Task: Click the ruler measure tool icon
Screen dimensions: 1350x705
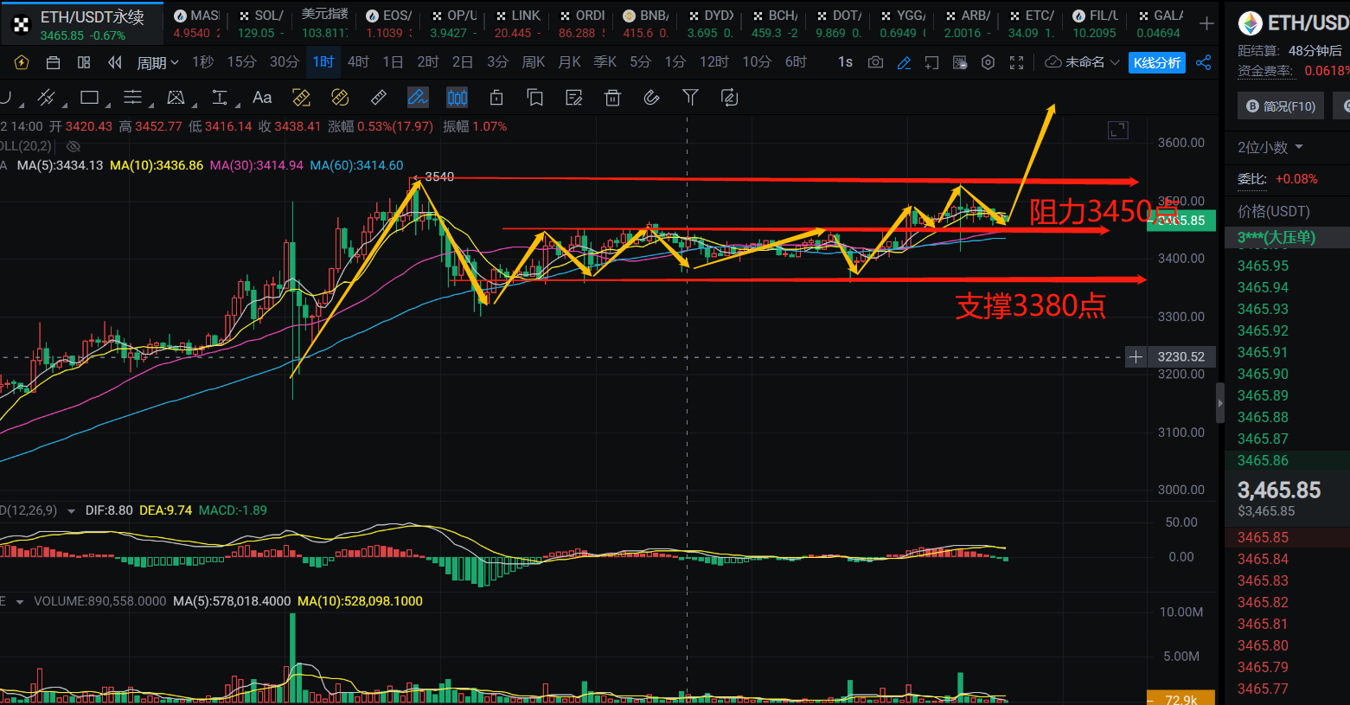Action: [379, 98]
